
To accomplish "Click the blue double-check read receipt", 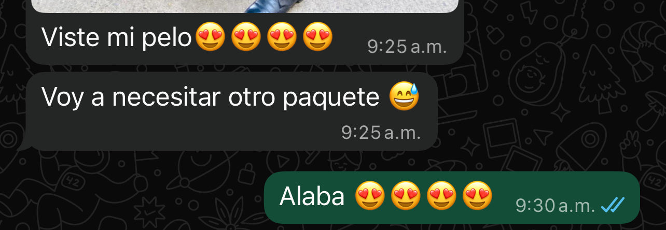I will tap(613, 206).
